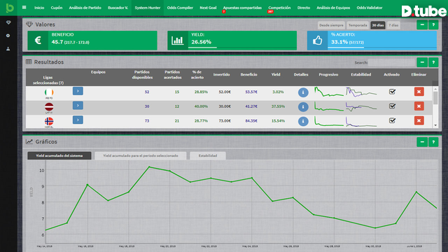Open help for the Valores panel

[433, 25]
